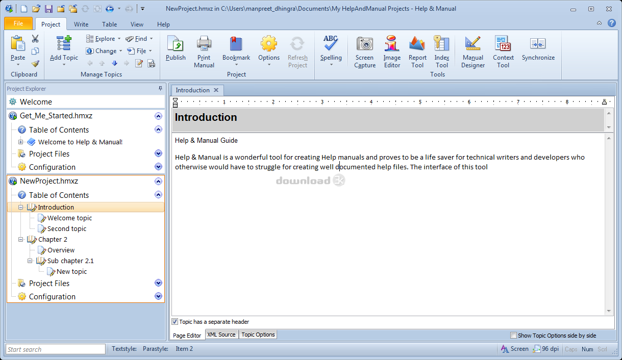Uncheck Topic has a separate header
Image resolution: width=622 pixels, height=360 pixels.
click(x=175, y=322)
